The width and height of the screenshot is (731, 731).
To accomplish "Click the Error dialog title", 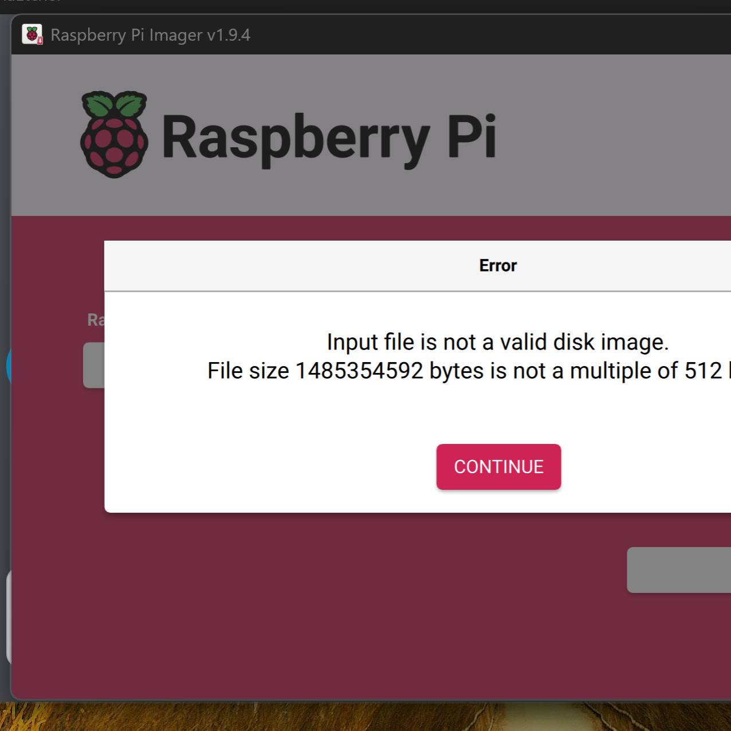I will point(497,266).
